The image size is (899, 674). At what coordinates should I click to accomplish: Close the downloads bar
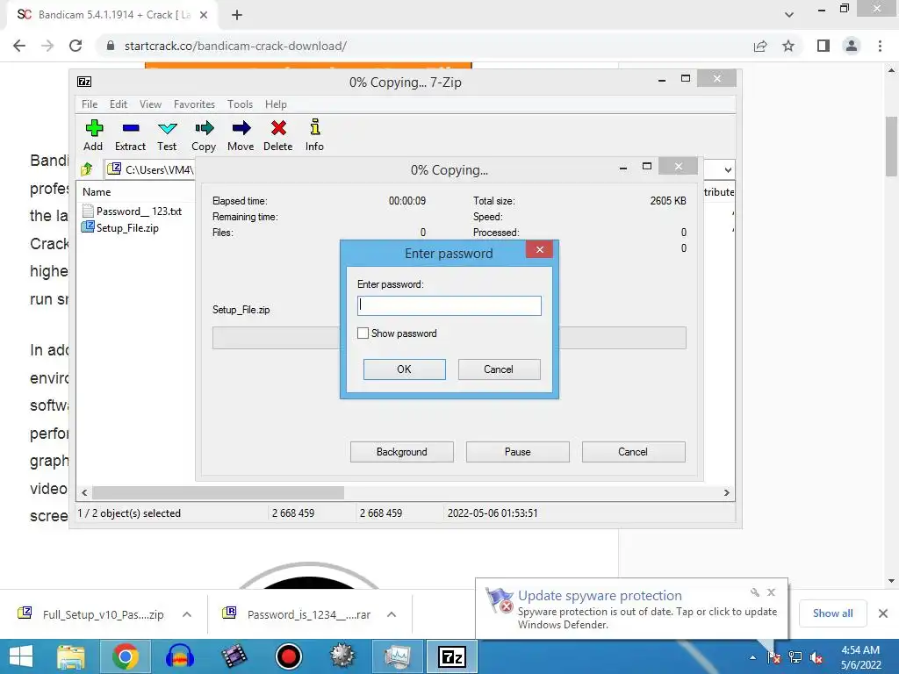883,613
